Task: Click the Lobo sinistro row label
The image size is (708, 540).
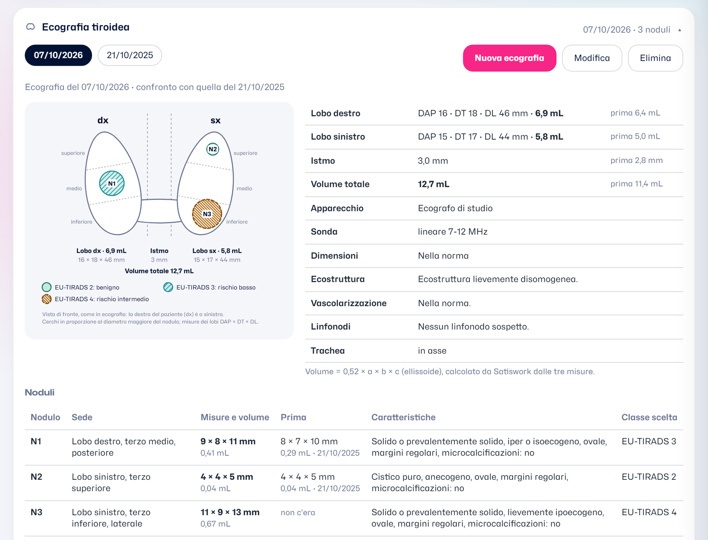Action: point(338,137)
